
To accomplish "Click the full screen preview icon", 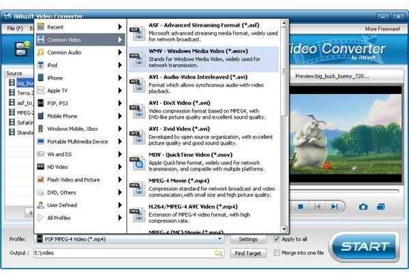I will (x=381, y=207).
